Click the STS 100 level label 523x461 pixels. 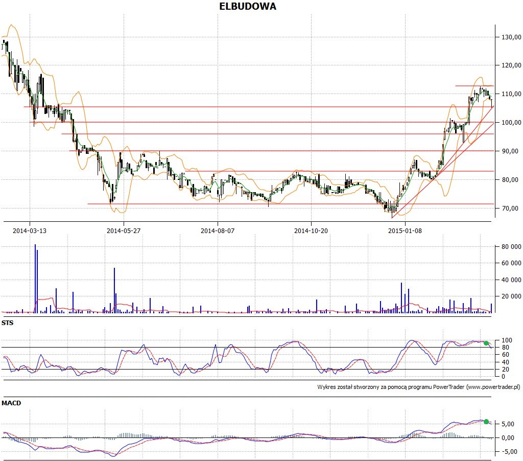[507, 340]
